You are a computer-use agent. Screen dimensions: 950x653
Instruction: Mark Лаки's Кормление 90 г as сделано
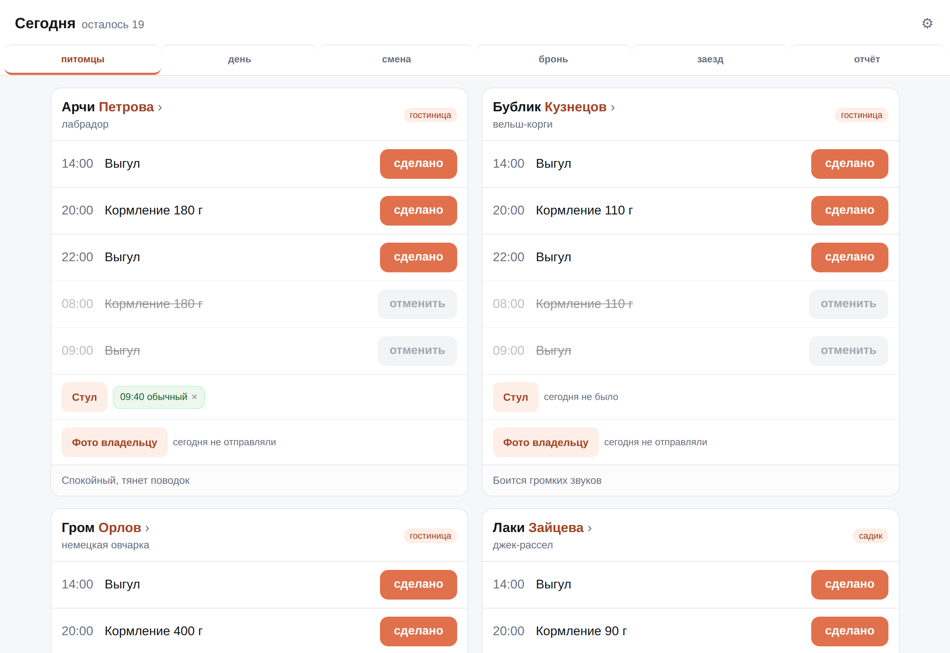click(x=849, y=631)
